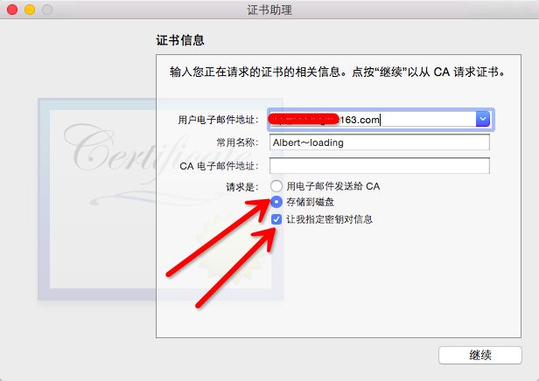Click the 证书助理 window title
Screen dimensions: 539x381
[269, 10]
